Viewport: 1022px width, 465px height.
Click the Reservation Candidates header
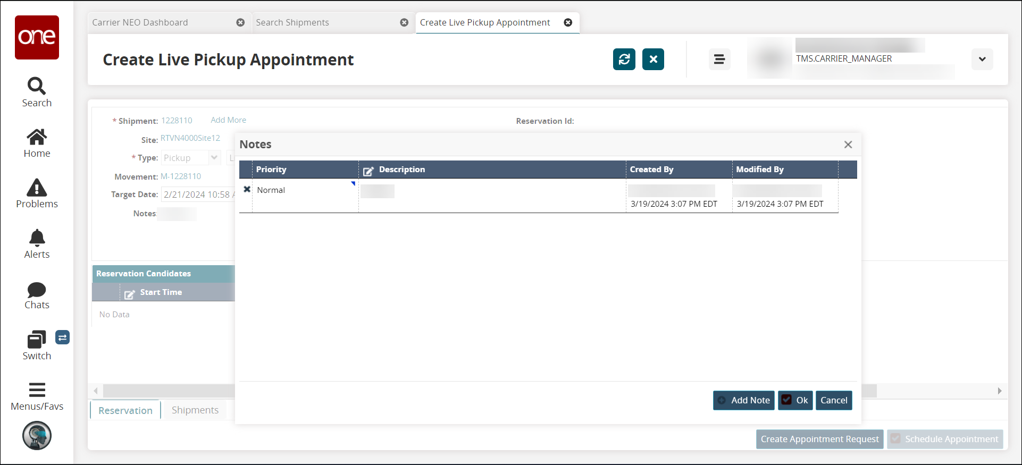163,274
